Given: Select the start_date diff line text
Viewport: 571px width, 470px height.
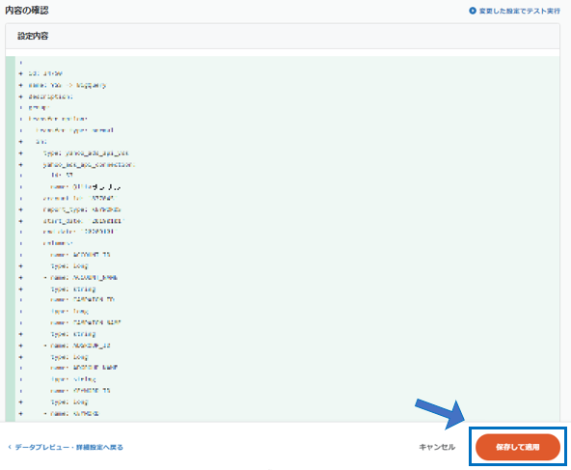Looking at the screenshot, I should pos(84,221).
